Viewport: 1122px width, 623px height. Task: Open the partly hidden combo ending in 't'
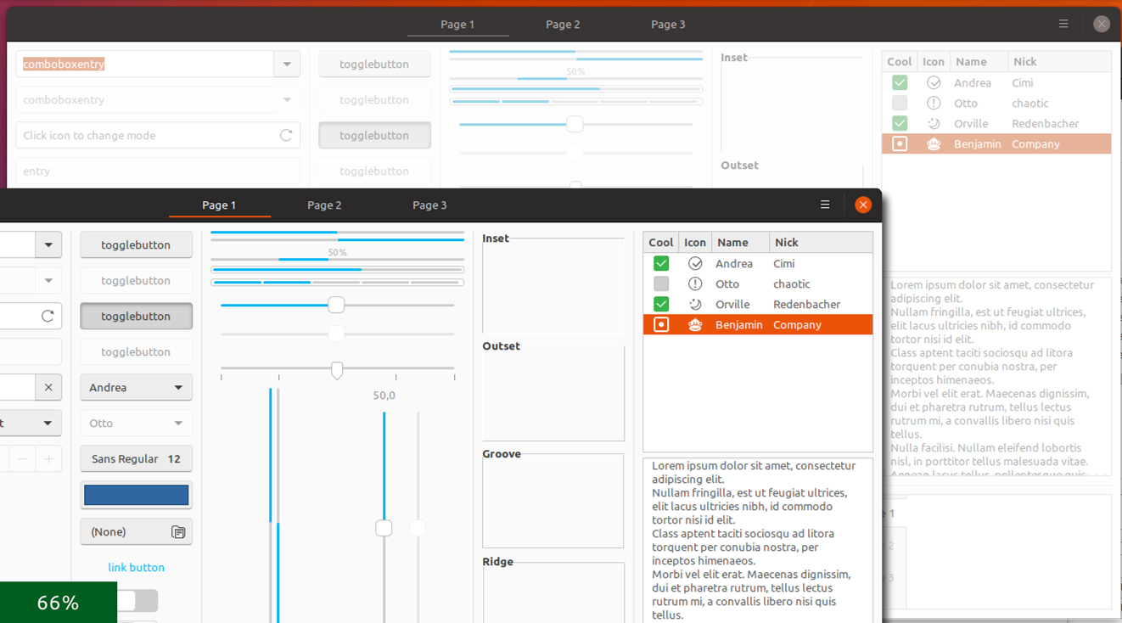click(x=31, y=423)
